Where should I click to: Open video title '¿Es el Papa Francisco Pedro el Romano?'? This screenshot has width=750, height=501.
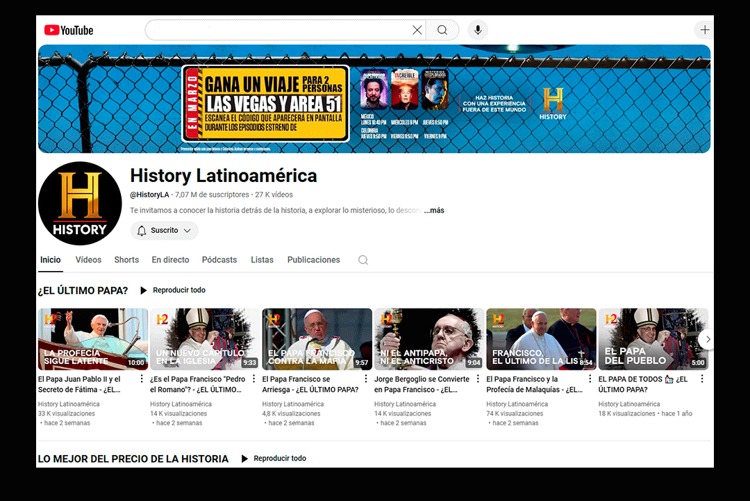tap(197, 384)
